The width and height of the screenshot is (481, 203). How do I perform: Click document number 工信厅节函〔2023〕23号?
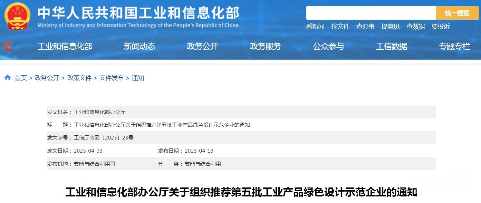(104, 138)
